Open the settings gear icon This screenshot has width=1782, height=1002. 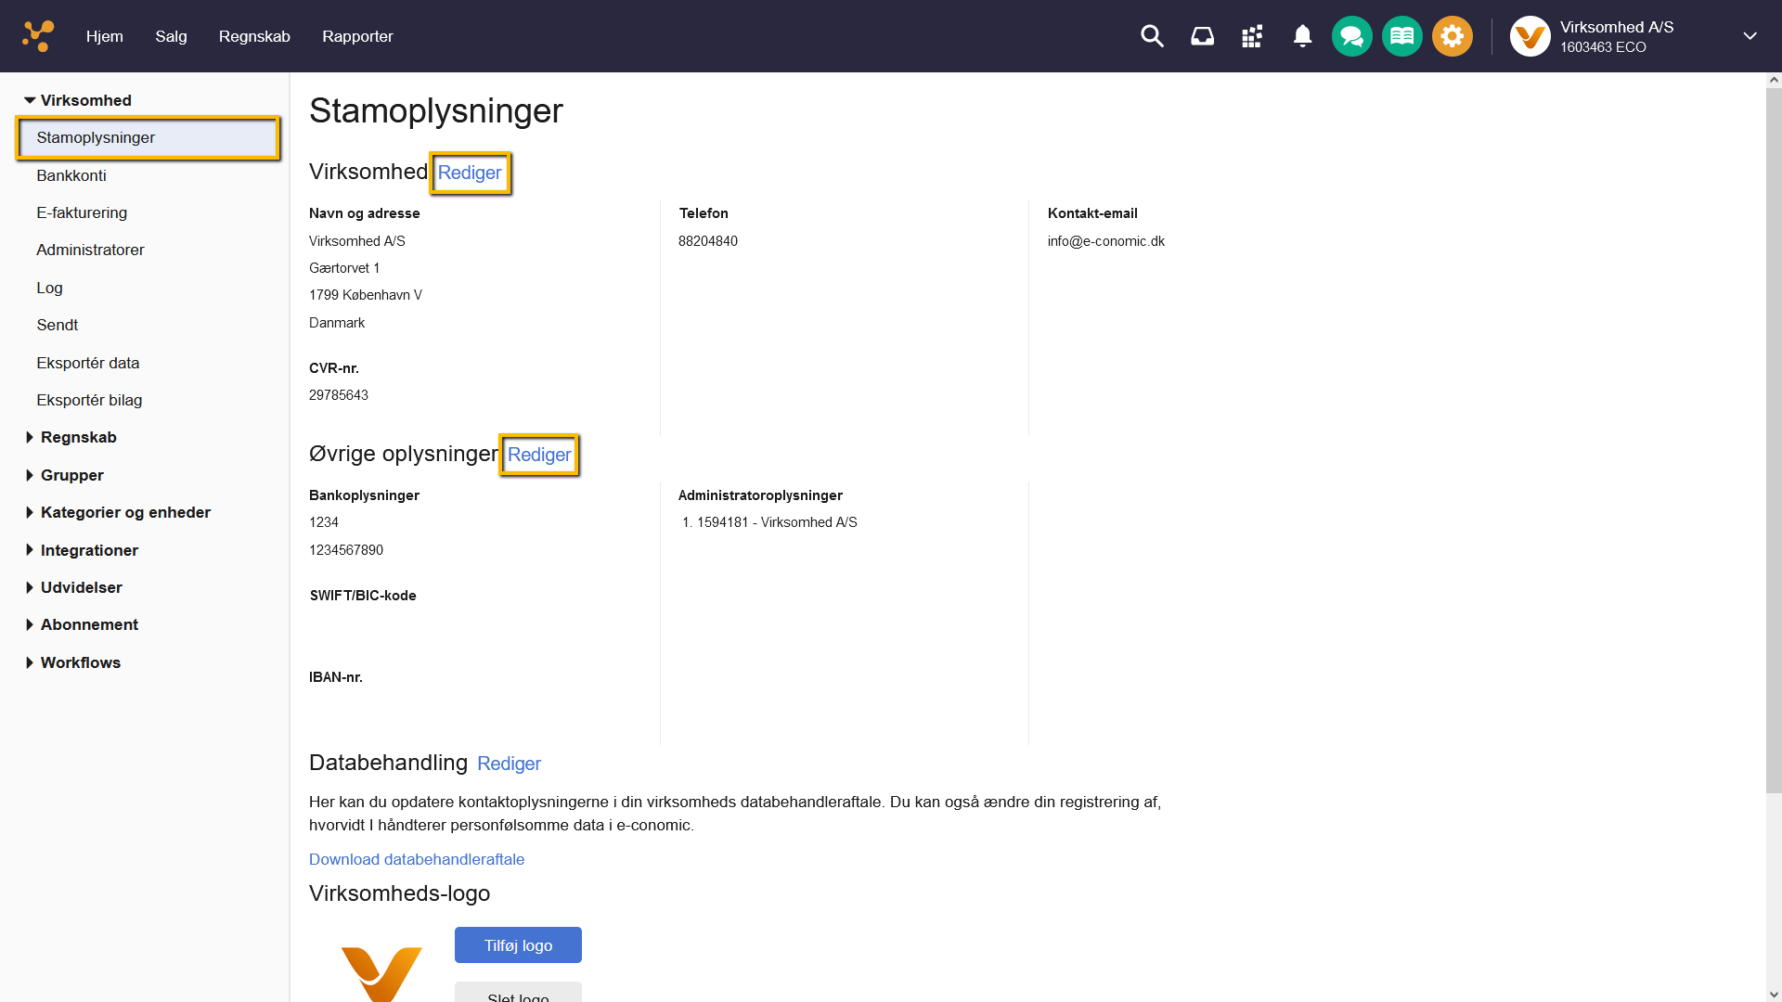tap(1452, 35)
